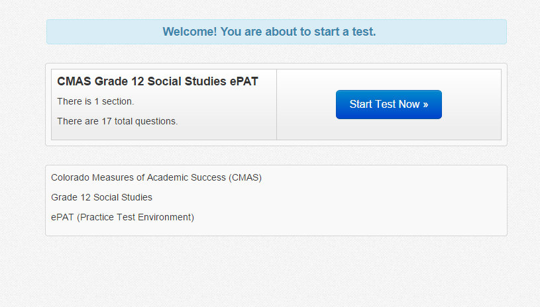Click the Colorado Measures of Academic Success line
Viewport: 540px width, 307px height.
click(156, 178)
